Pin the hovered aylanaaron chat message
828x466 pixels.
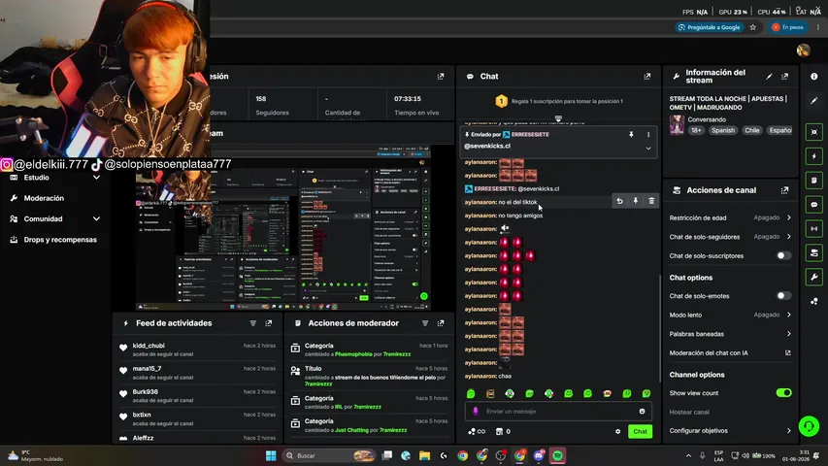[635, 201]
